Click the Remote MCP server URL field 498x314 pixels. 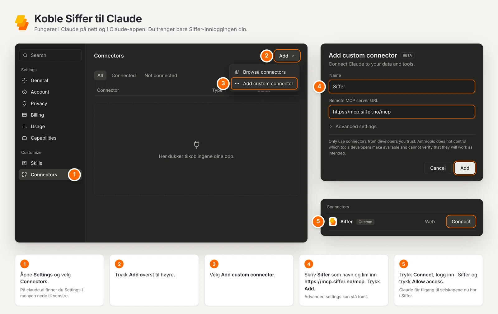pyautogui.click(x=402, y=112)
